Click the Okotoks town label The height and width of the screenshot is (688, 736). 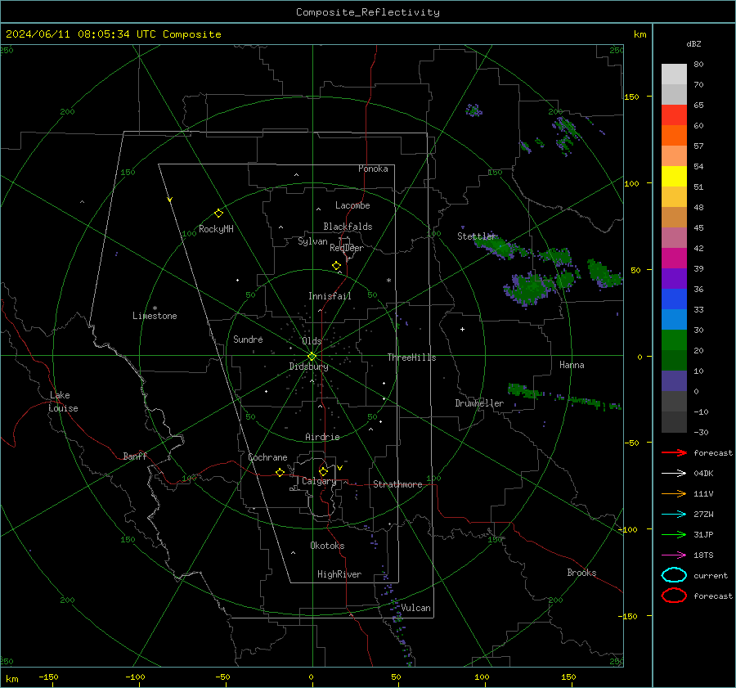point(327,546)
